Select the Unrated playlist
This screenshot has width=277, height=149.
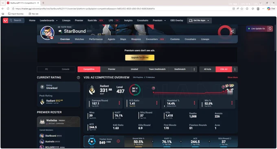(134, 69)
